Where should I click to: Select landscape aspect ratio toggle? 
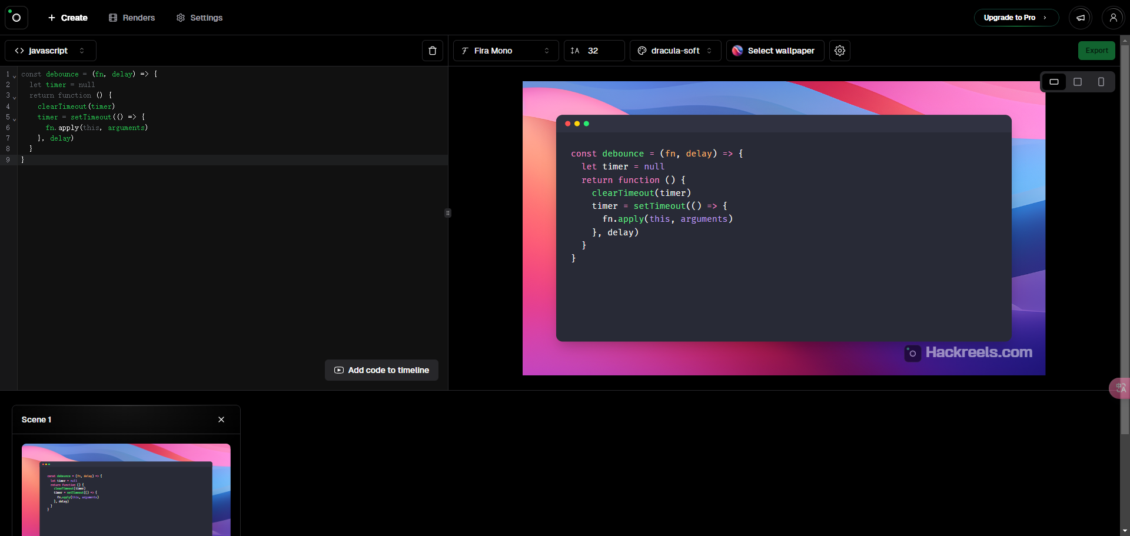[x=1054, y=82]
